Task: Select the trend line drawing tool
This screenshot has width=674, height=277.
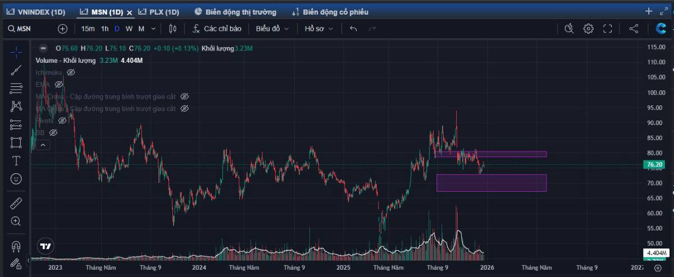Action: click(16, 70)
